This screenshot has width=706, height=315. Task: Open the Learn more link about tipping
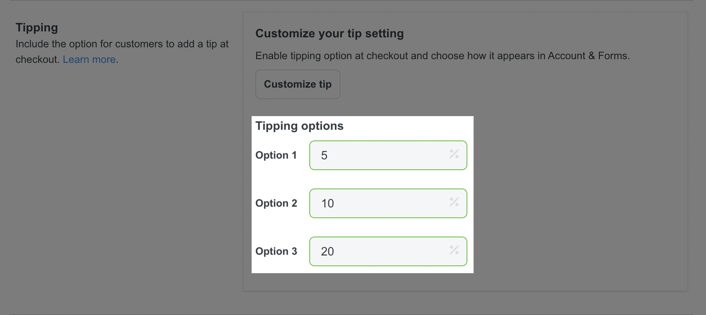89,60
